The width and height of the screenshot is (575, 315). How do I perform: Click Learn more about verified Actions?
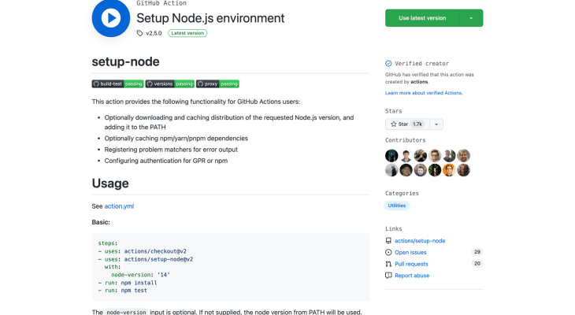(x=424, y=93)
